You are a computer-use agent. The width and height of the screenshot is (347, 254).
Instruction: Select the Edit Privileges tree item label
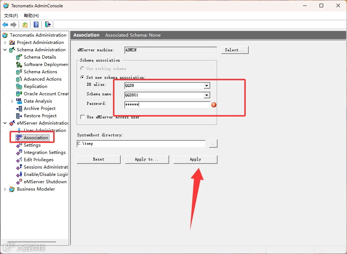coord(39,159)
